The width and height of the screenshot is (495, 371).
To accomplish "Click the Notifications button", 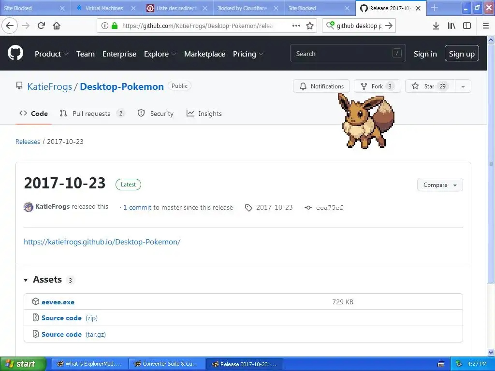I will pos(321,86).
